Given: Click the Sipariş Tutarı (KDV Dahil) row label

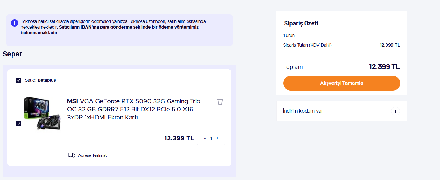Looking at the screenshot, I should [x=307, y=45].
